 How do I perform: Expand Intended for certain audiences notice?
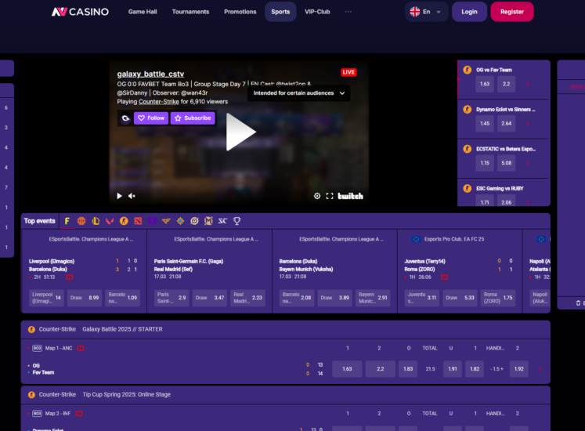(x=298, y=93)
